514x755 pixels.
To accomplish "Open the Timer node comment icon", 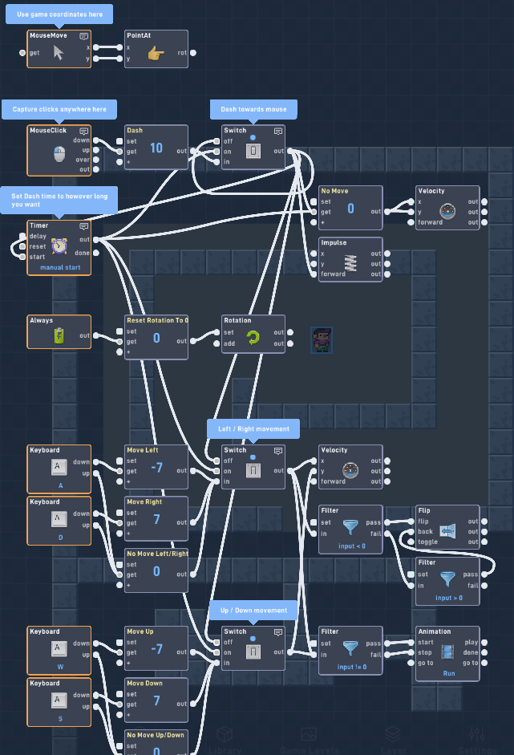I will 83,225.
